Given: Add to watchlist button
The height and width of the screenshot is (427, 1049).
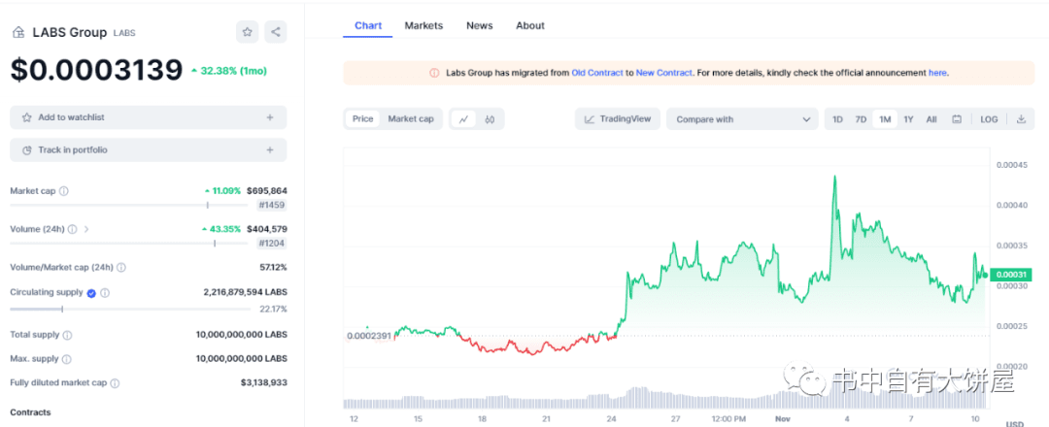Looking at the screenshot, I should click(149, 117).
